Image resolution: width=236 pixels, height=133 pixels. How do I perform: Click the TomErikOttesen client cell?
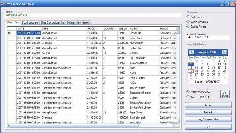click(x=144, y=63)
